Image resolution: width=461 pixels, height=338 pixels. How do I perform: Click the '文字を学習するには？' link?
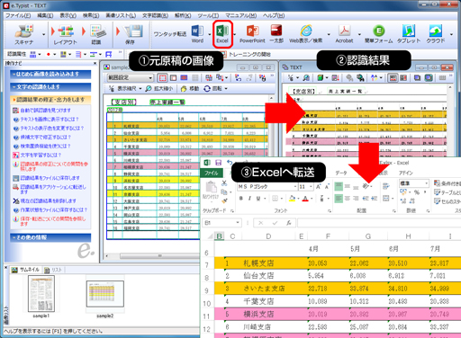41,155
